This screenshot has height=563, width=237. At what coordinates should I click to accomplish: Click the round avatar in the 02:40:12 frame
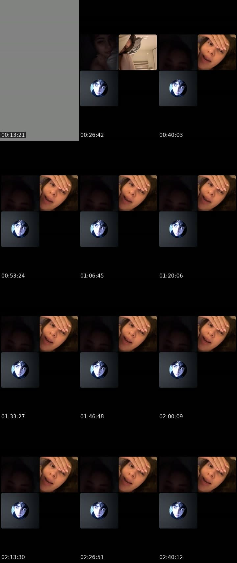click(x=178, y=510)
